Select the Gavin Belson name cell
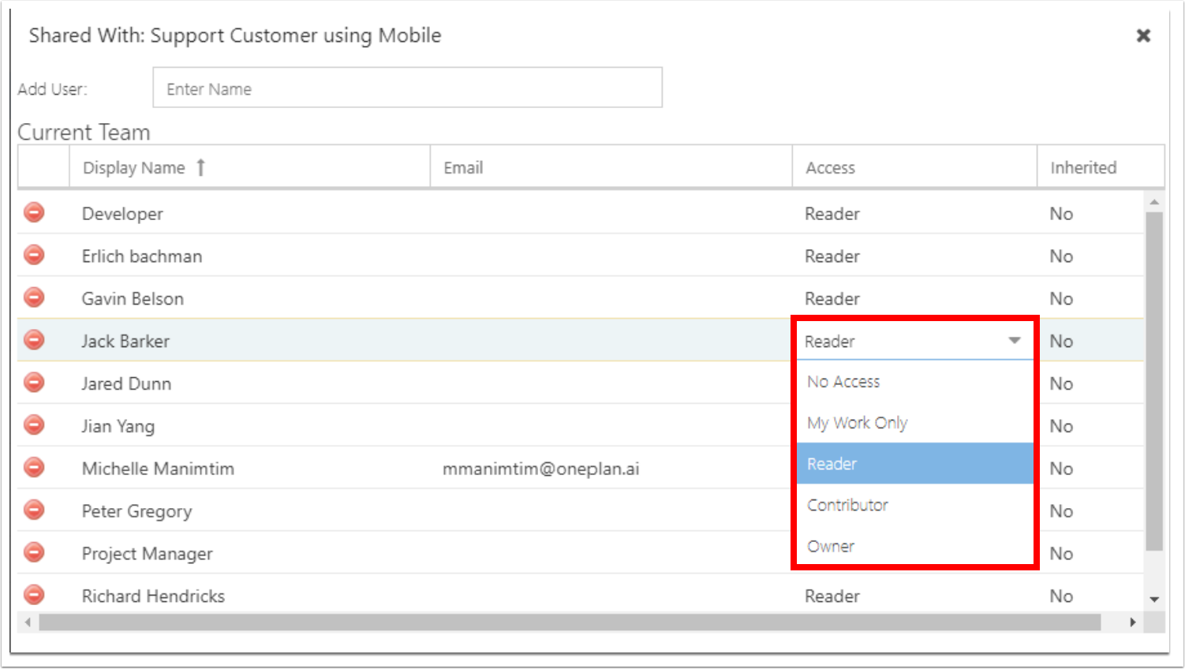 coord(249,298)
